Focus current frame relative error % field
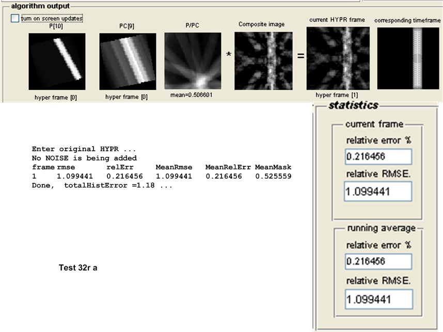Viewport: 443px width, 332px height. click(378, 157)
